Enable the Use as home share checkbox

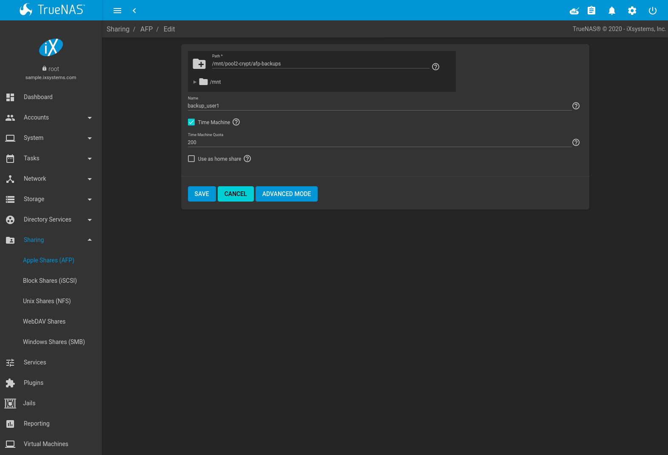(x=191, y=159)
